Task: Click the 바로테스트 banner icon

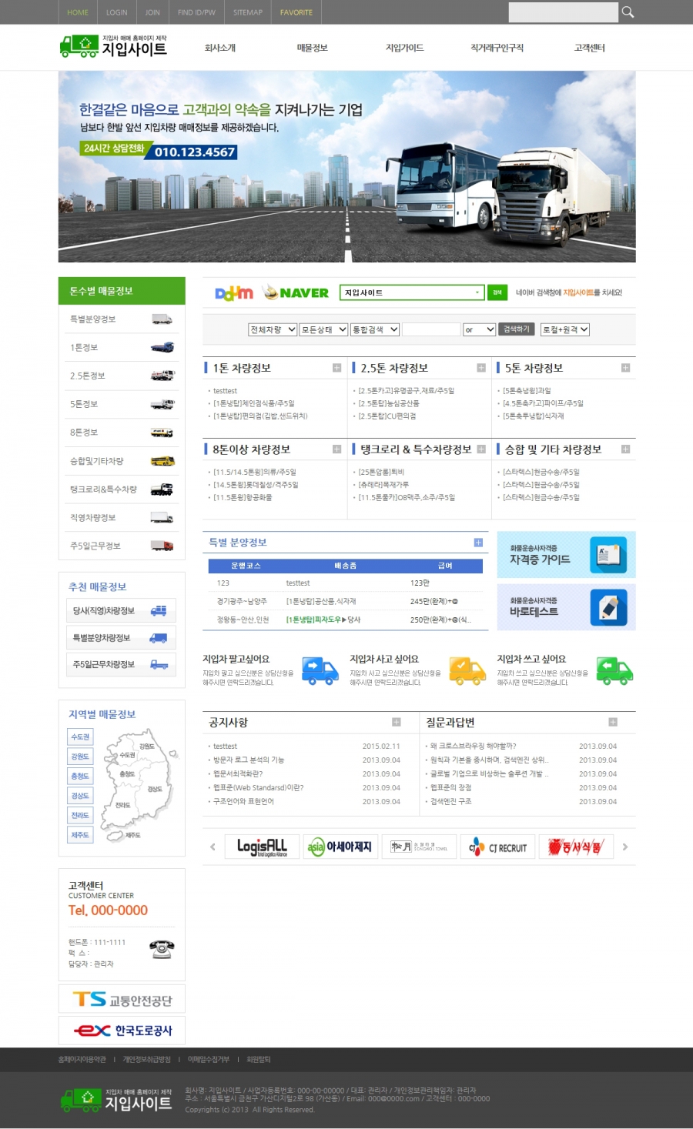Action: click(x=608, y=608)
